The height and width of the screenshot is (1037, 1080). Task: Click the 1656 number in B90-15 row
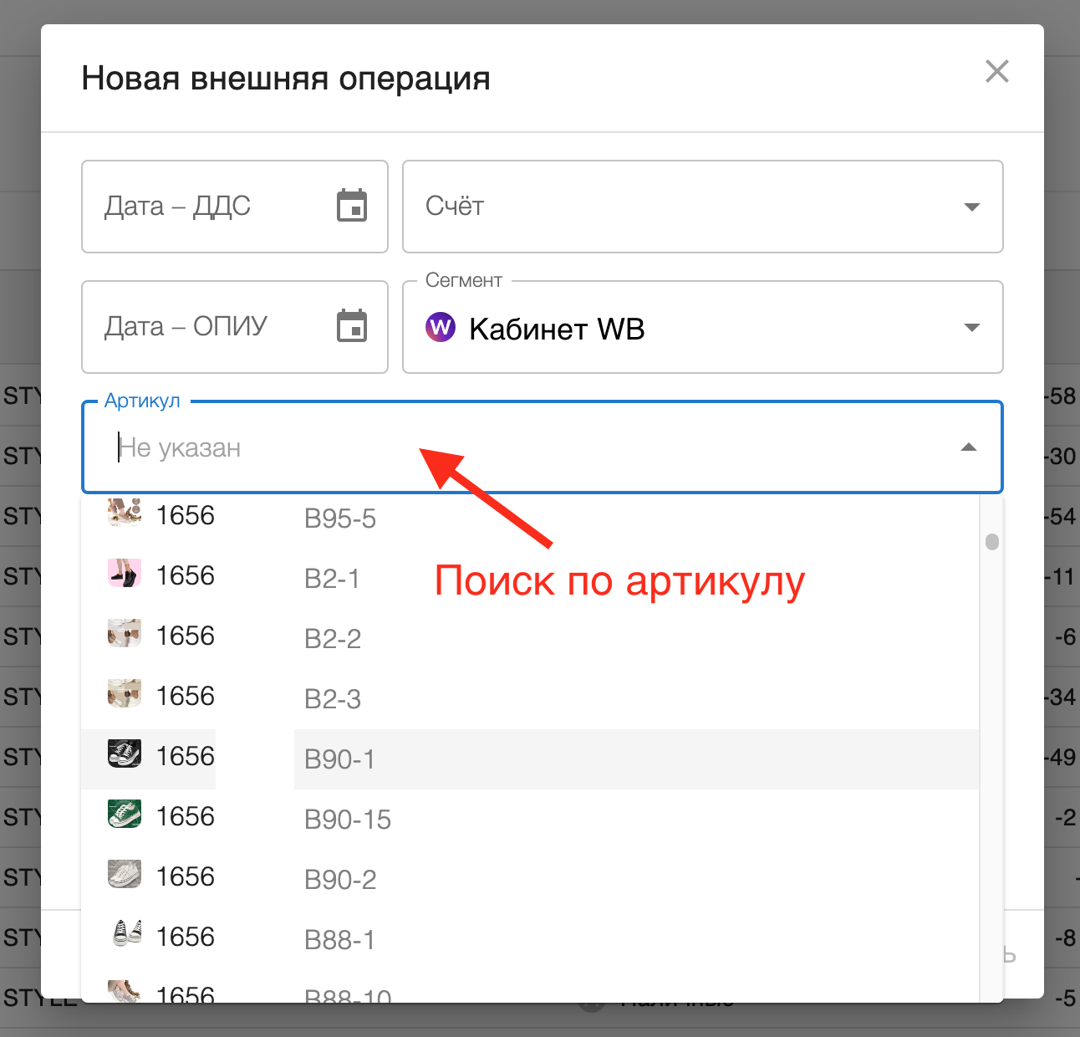pos(186,816)
